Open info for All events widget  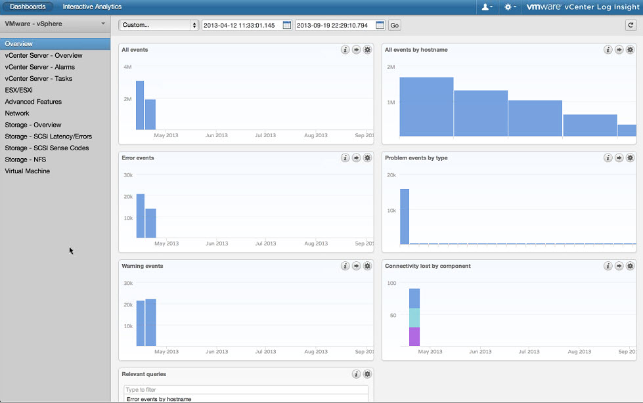345,50
